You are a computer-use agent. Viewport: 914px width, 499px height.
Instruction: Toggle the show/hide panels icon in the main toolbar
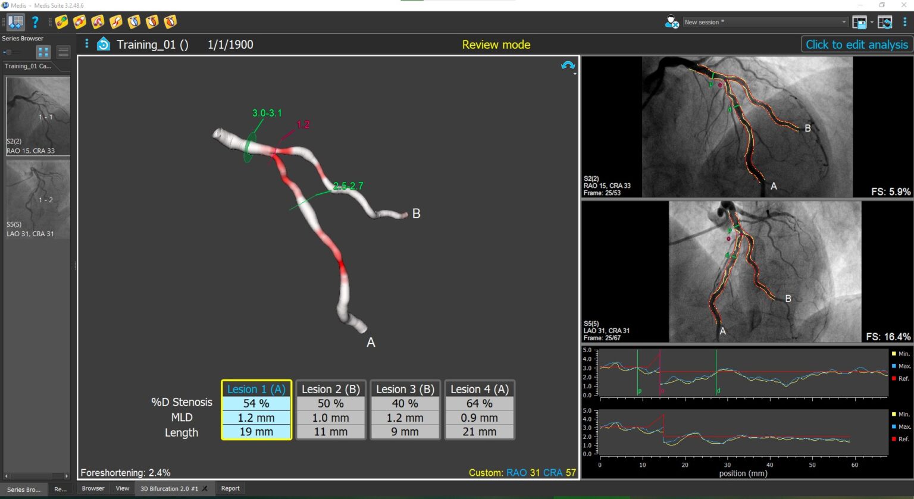[15, 23]
